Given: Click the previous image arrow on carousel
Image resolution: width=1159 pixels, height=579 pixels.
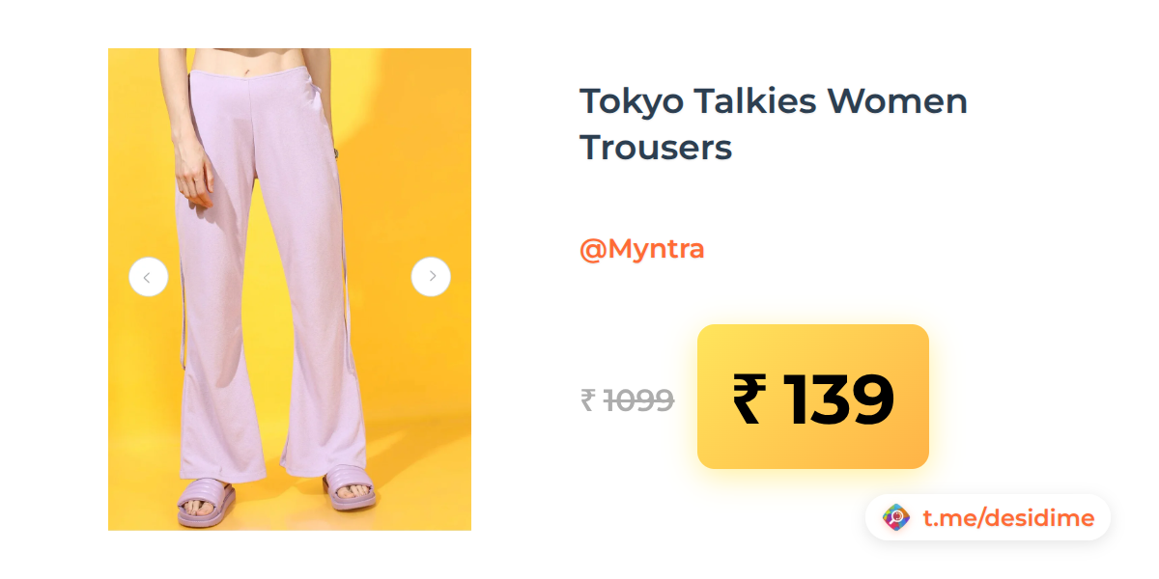Looking at the screenshot, I should point(148,277).
